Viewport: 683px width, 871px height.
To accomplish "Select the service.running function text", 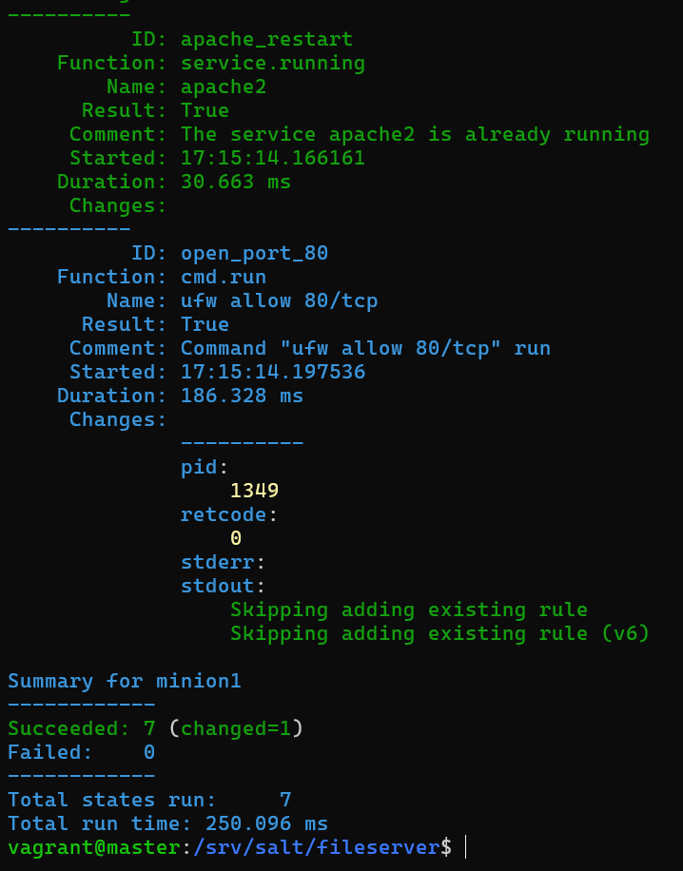I will pos(272,63).
